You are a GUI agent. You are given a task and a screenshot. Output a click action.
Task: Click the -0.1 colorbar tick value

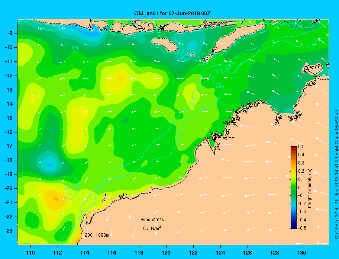click(x=302, y=196)
